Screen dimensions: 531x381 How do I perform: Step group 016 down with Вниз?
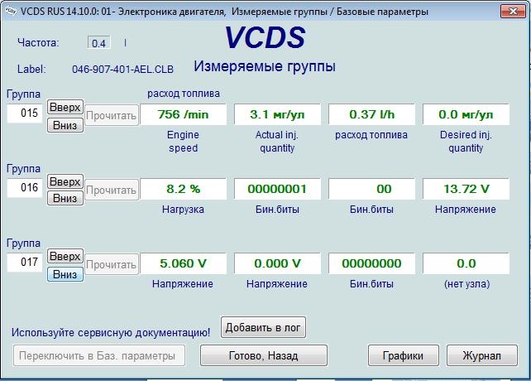[x=65, y=198]
